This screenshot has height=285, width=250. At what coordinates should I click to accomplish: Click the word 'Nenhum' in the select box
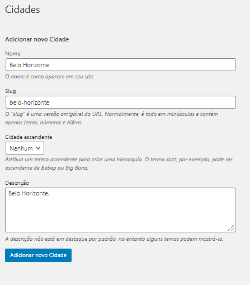pos(21,148)
